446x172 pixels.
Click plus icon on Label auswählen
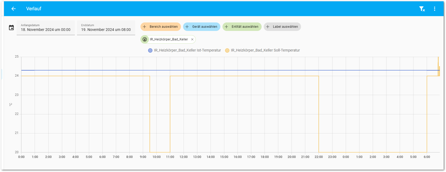click(x=268, y=27)
